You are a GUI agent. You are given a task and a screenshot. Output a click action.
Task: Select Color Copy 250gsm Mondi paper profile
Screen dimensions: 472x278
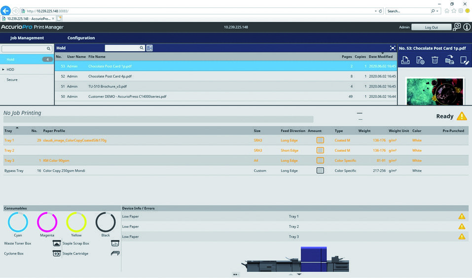coord(64,171)
